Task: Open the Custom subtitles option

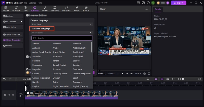Action: (13, 16)
